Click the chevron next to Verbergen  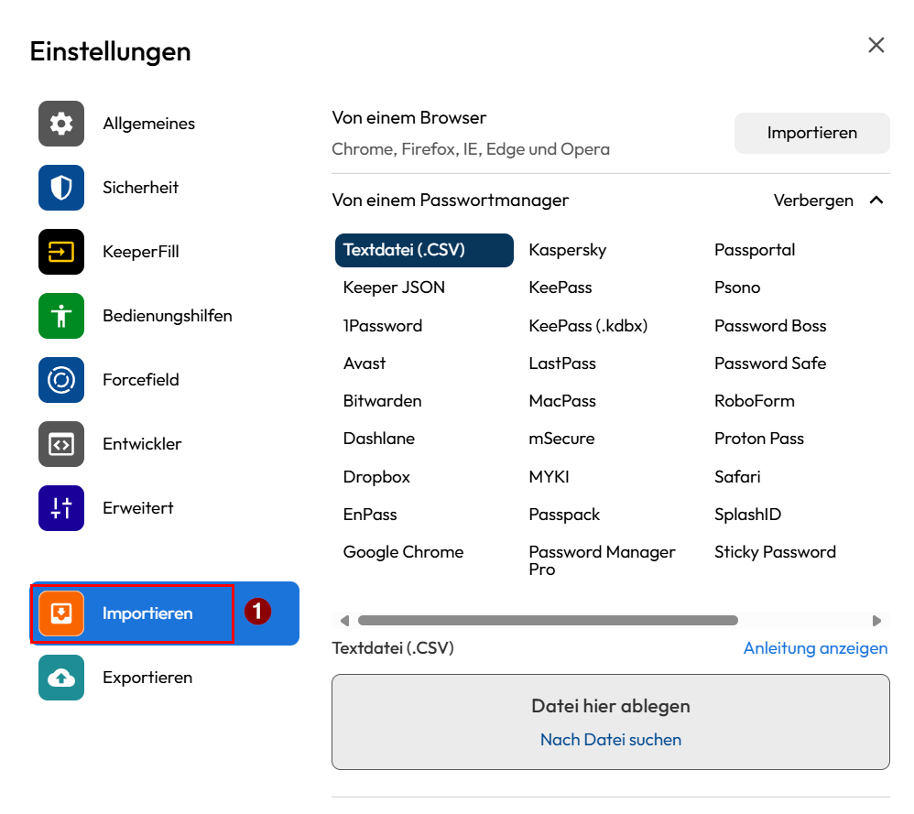coord(876,201)
